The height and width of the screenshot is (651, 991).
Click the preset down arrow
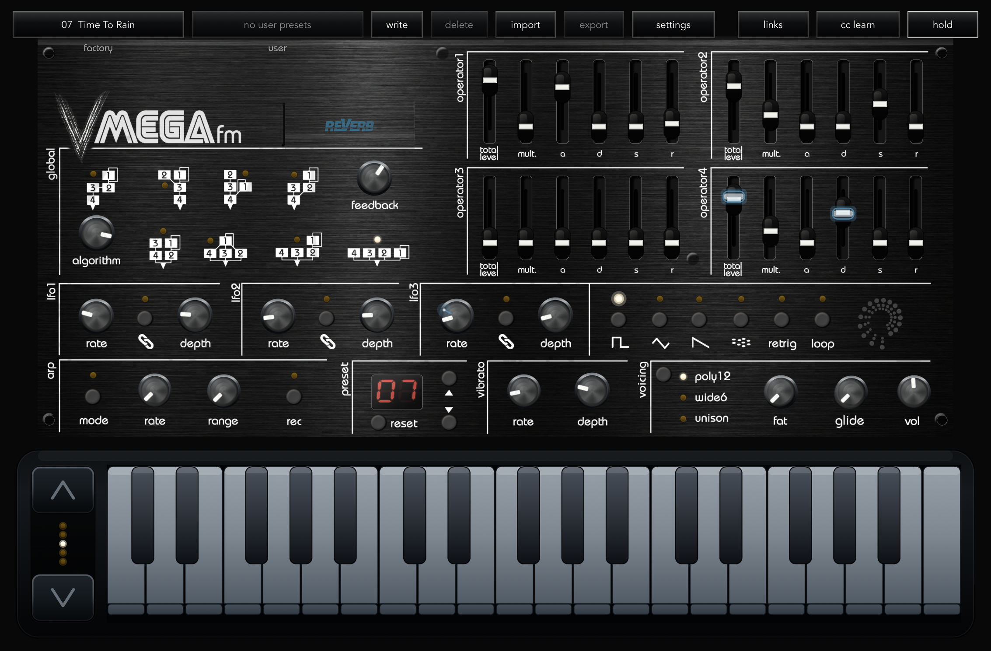click(x=449, y=409)
